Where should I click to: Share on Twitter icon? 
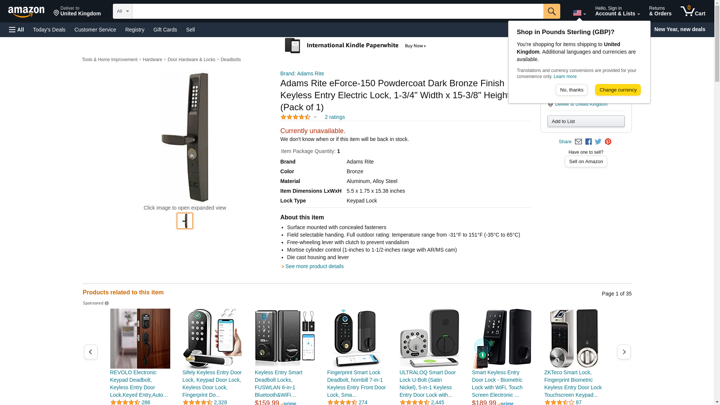coord(598,142)
